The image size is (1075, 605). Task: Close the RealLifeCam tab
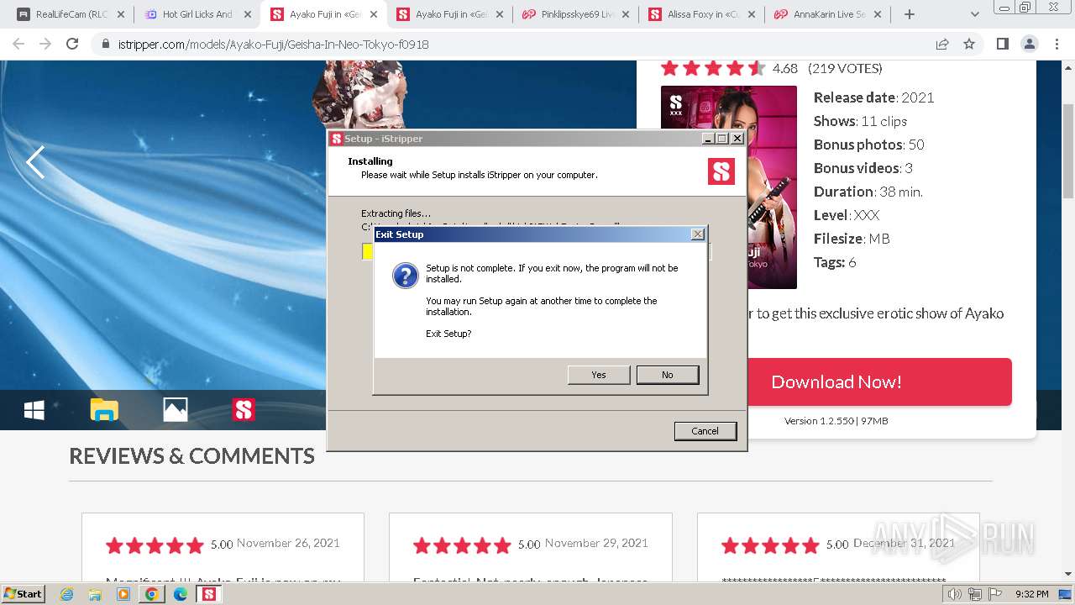[121, 14]
